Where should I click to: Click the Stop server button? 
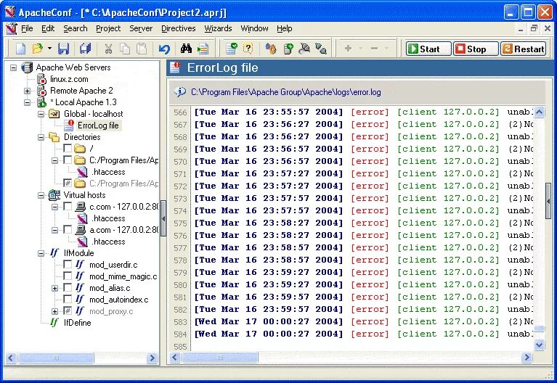(x=476, y=49)
